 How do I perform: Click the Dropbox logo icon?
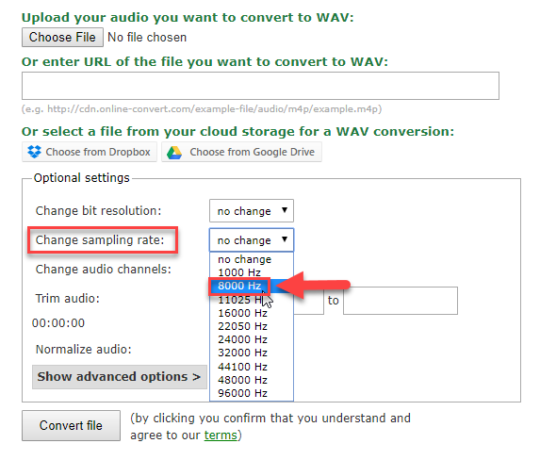(x=34, y=152)
